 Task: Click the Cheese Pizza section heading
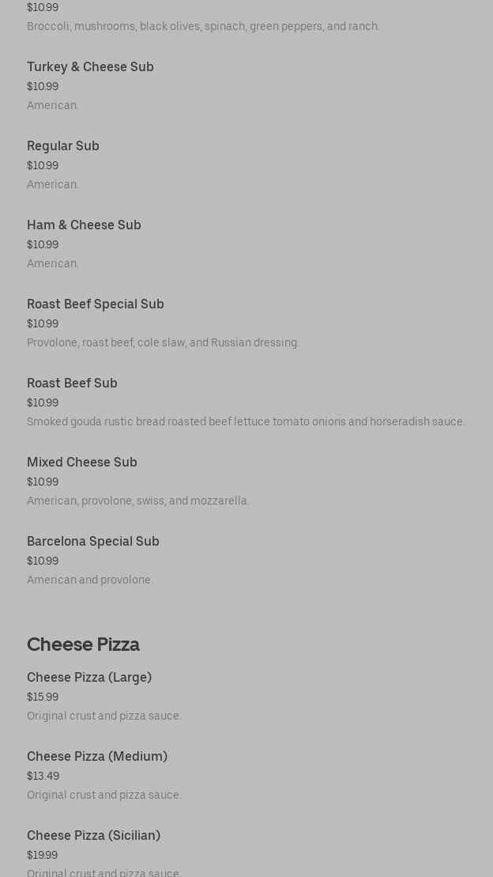coord(83,645)
